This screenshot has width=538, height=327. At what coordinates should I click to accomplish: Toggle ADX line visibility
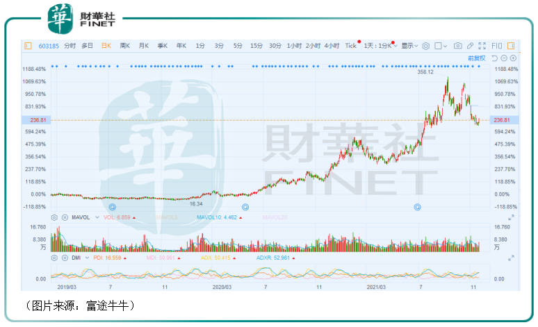tap(215, 258)
